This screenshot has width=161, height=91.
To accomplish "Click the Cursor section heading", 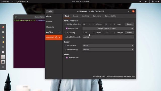I will point(67,42).
